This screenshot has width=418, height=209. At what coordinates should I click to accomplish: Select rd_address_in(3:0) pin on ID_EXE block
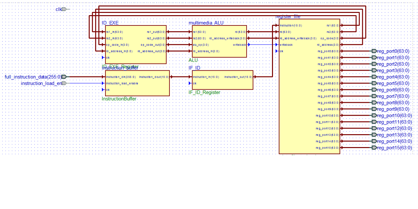(119, 51)
